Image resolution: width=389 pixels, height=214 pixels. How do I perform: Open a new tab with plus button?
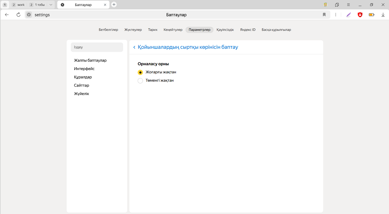114,5
